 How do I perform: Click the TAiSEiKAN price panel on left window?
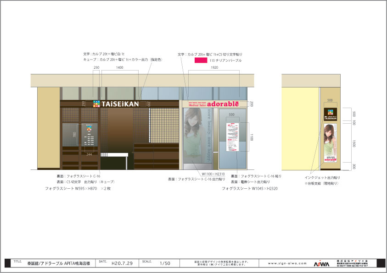click(89, 135)
